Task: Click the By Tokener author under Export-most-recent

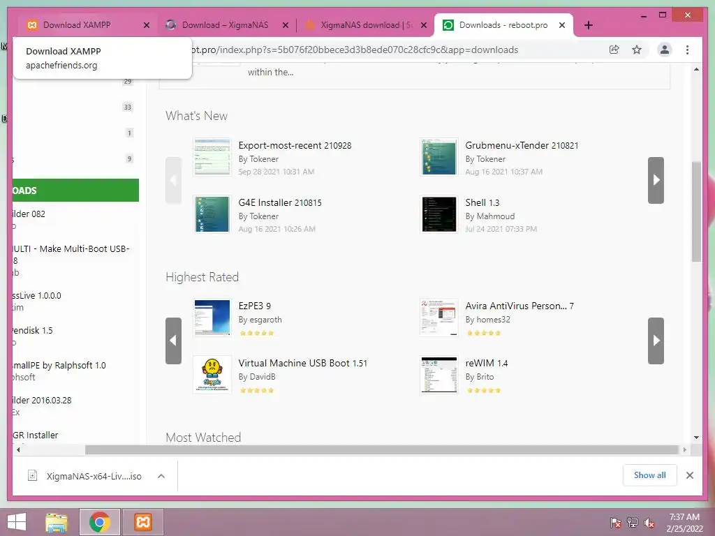Action: click(x=258, y=159)
